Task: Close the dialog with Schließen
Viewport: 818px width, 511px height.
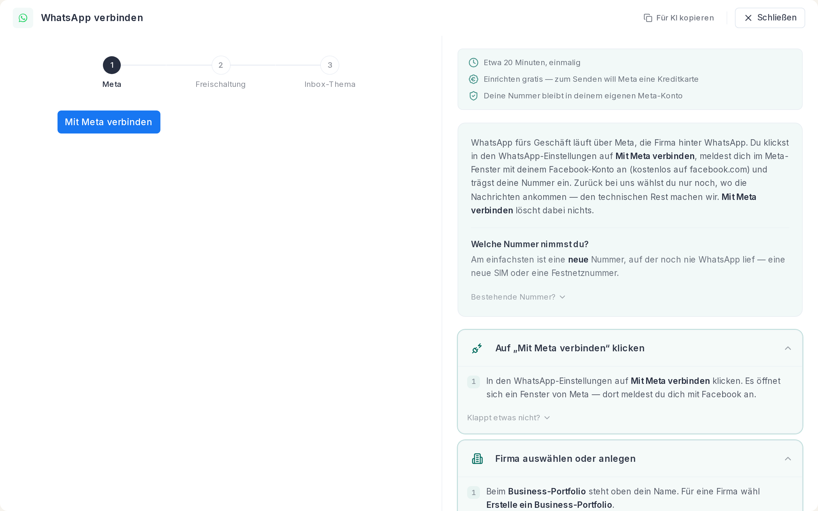Action: click(770, 18)
